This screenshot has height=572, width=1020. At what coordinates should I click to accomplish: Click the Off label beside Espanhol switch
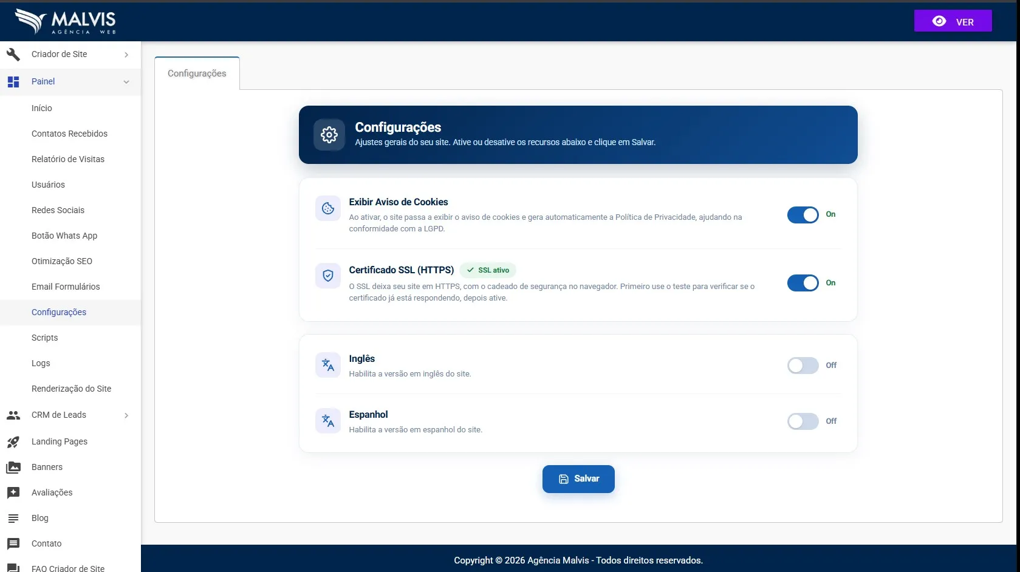click(x=831, y=421)
